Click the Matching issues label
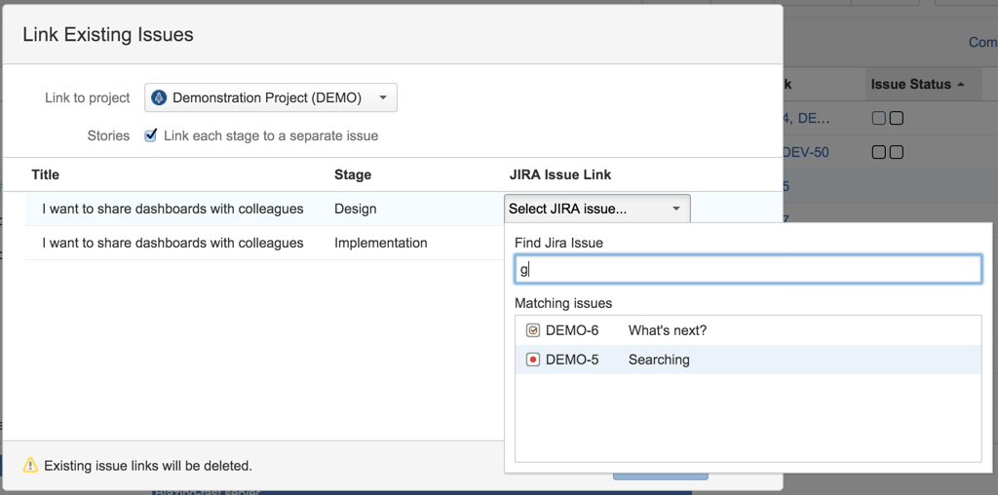This screenshot has height=495, width=998. 563,303
